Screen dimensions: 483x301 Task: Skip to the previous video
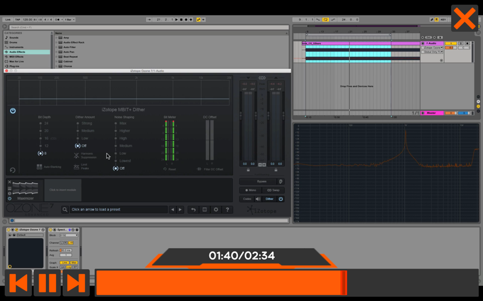click(18, 282)
